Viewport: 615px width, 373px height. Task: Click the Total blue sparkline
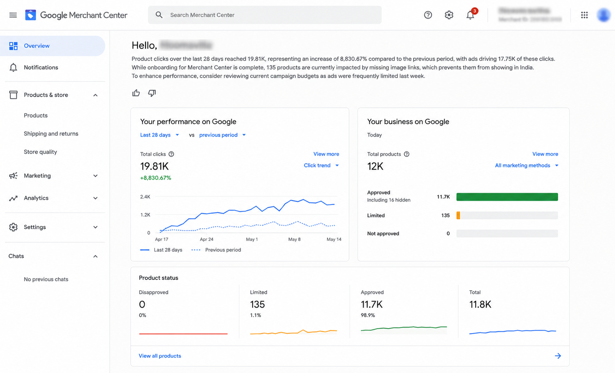tap(513, 332)
